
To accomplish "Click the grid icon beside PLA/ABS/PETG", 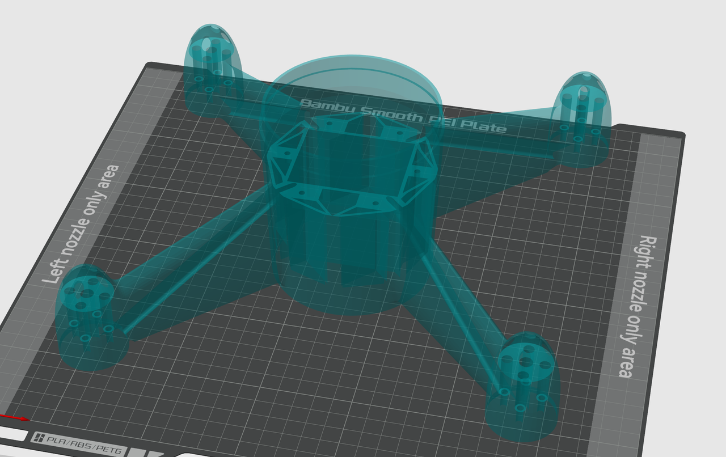I will 39,438.
